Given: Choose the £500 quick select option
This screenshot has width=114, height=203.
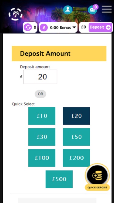Looking at the screenshot, I should pyautogui.click(x=59, y=179).
